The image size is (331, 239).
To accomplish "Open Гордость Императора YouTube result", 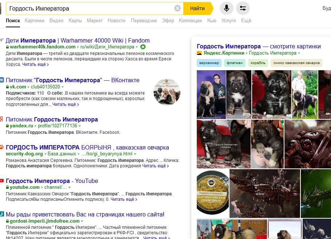I will (x=52, y=181).
